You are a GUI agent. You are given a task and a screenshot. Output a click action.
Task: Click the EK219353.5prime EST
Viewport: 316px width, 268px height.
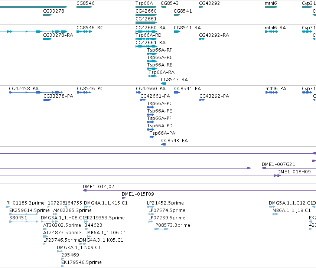pyautogui.click(x=86, y=222)
